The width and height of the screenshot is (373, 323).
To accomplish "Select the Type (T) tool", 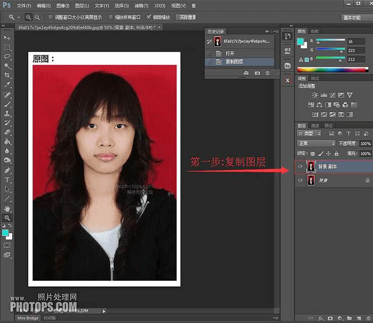I will coord(7,180).
